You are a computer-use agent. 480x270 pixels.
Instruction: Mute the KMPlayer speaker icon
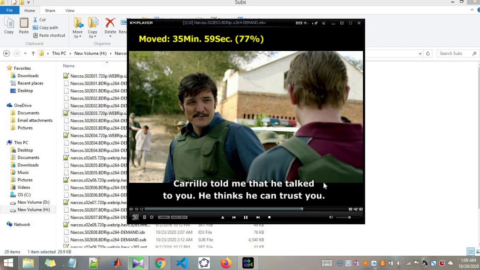331,217
